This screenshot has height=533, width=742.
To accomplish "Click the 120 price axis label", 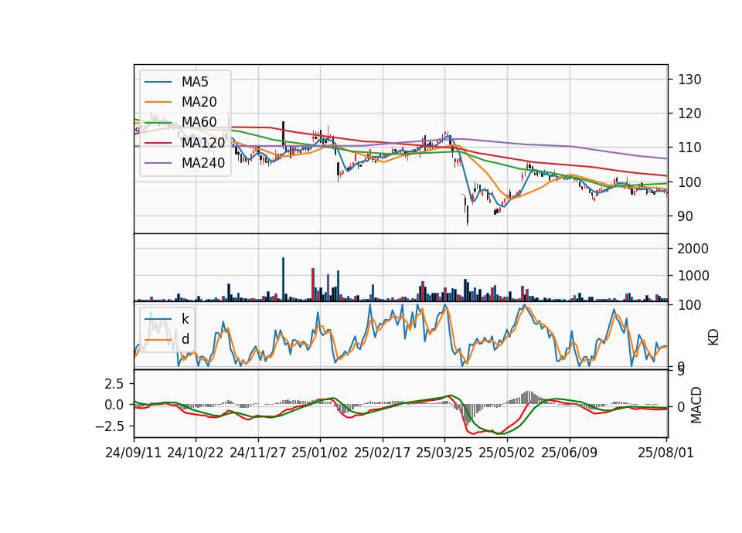I will click(689, 114).
